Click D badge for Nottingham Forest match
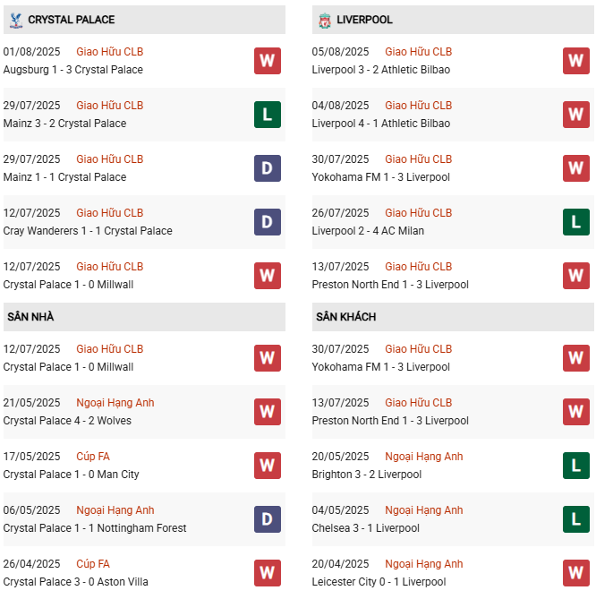The height and width of the screenshot is (599, 596). [267, 519]
